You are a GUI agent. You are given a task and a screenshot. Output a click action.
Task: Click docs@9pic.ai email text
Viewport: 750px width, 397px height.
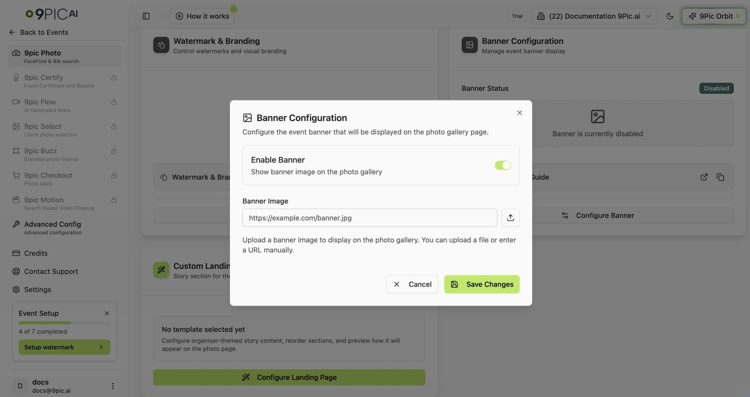pos(51,390)
